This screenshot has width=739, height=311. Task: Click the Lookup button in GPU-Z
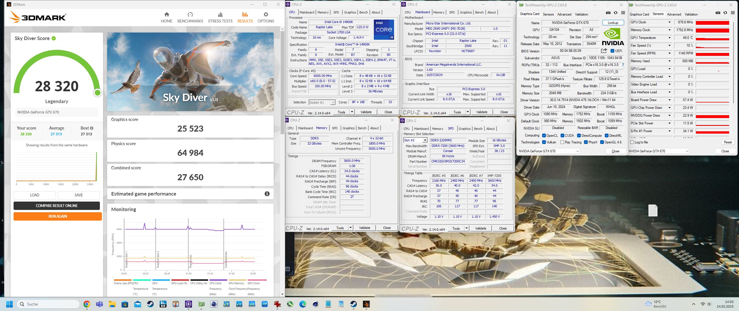pos(613,22)
